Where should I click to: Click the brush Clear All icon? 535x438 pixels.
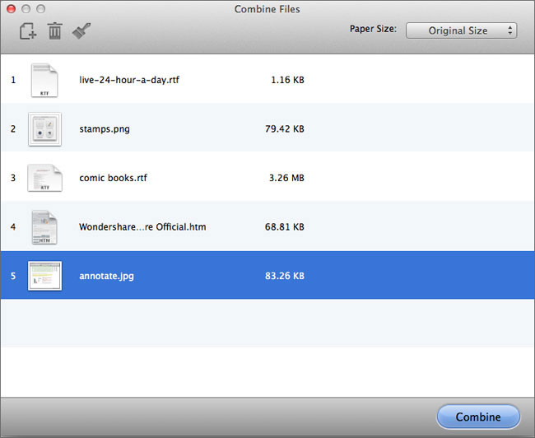coord(81,31)
